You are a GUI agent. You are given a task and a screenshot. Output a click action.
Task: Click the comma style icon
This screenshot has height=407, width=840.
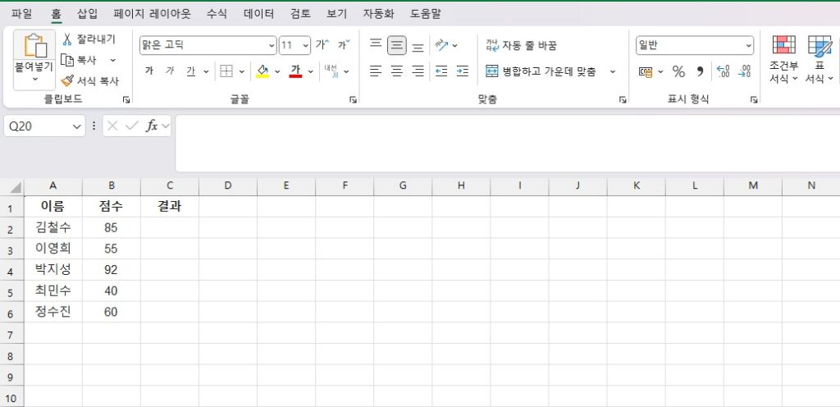pyautogui.click(x=700, y=71)
